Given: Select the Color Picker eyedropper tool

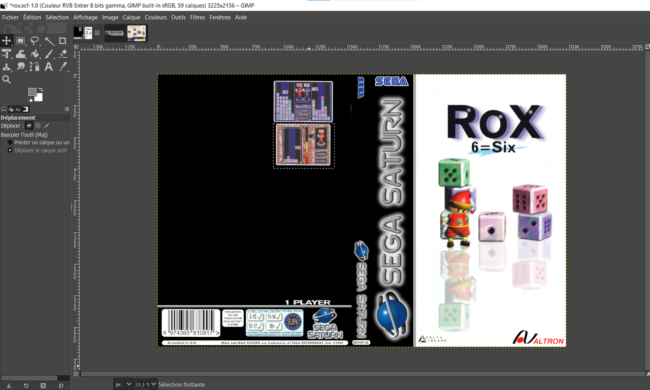Looking at the screenshot, I should click(63, 66).
